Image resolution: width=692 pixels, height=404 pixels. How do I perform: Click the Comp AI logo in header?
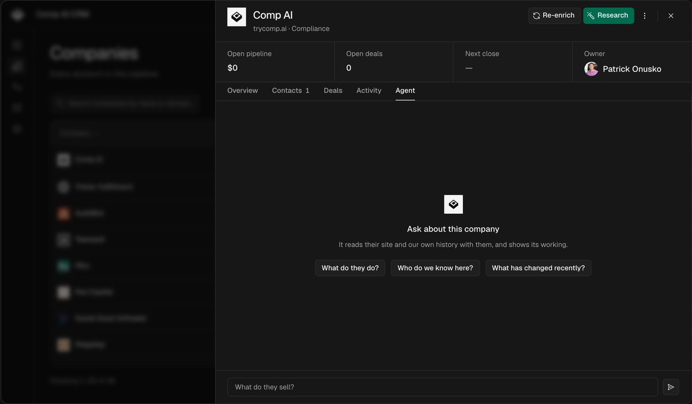(x=237, y=17)
